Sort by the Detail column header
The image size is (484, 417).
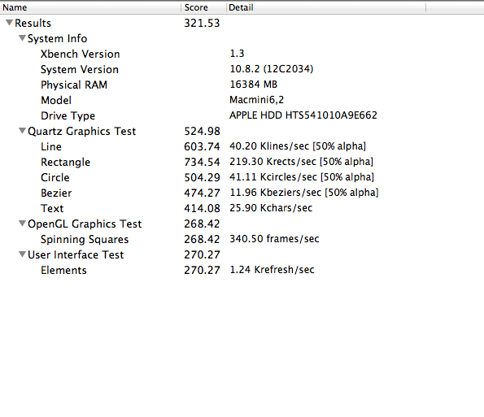(326, 7)
